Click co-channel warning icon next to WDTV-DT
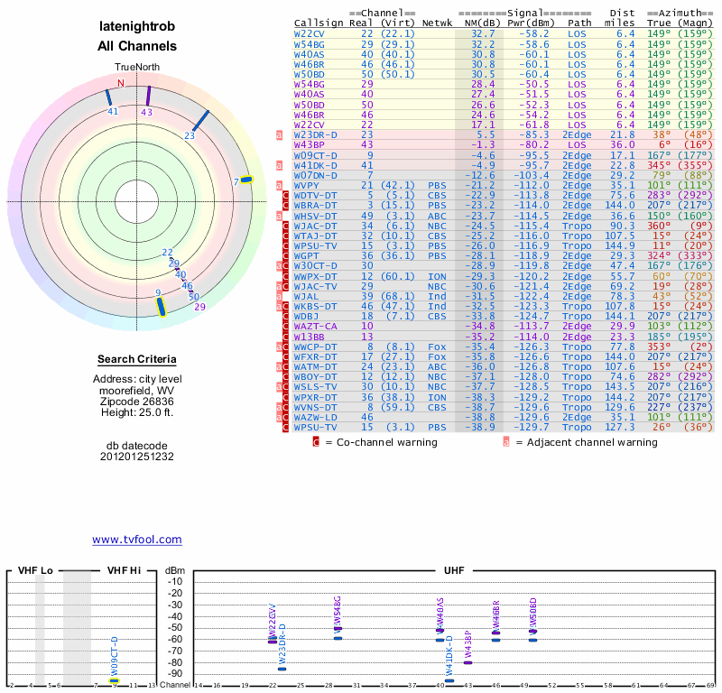Viewport: 722px width, 693px height. click(286, 195)
